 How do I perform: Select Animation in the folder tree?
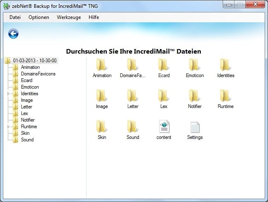click(31, 67)
